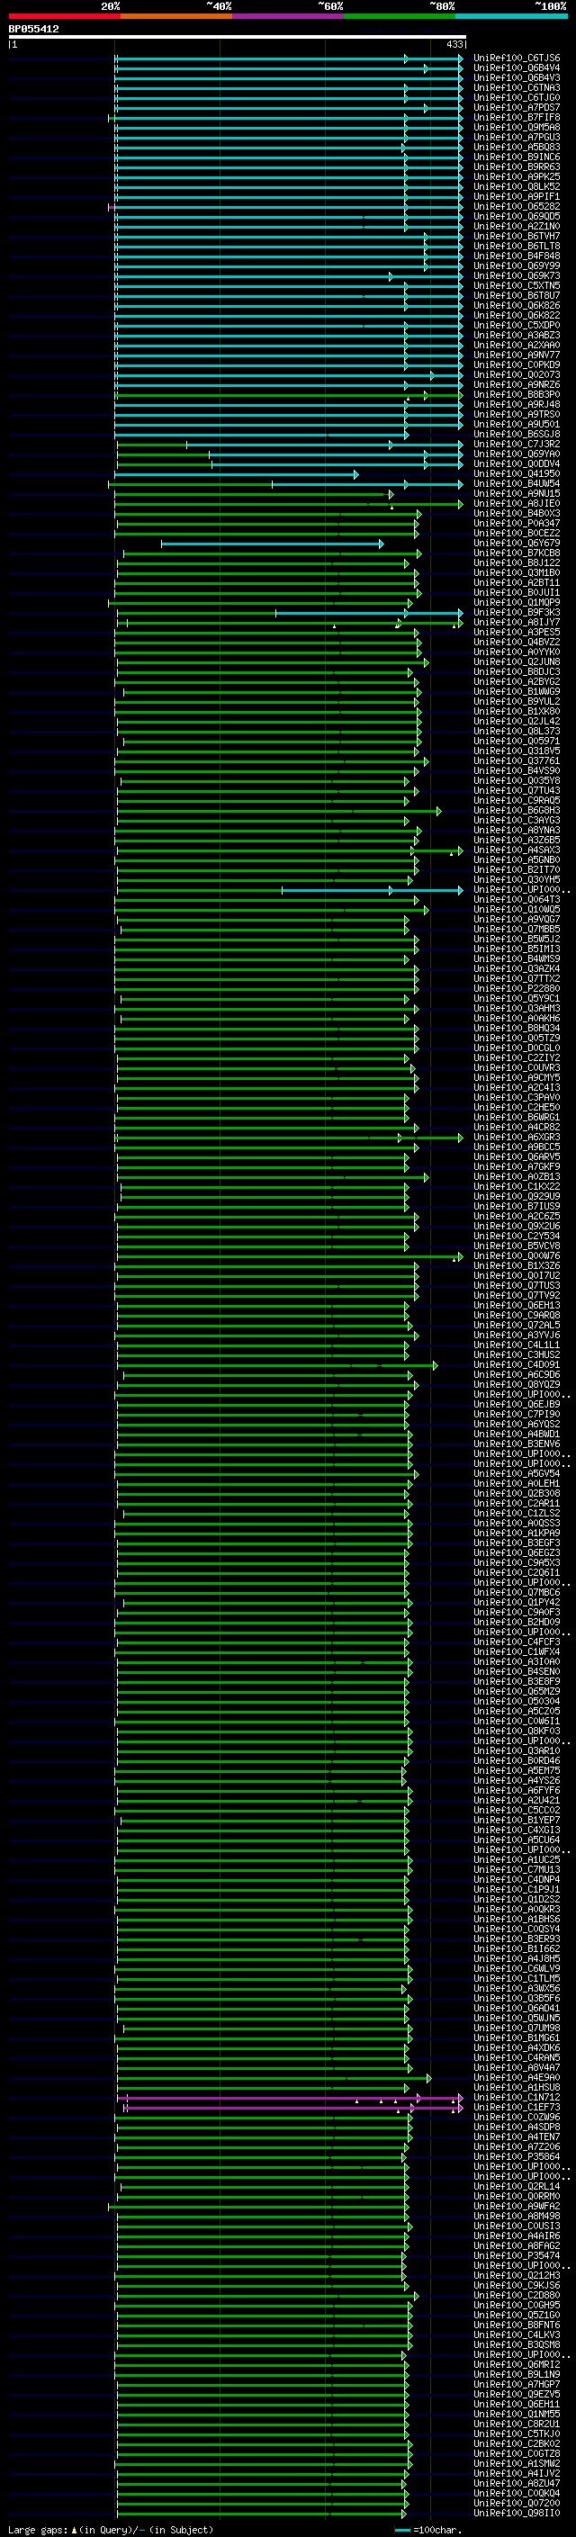Click the UniRef100_B9RR63 label
This screenshot has height=2537, width=576.
point(517,167)
